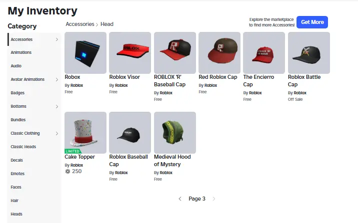Image resolution: width=358 pixels, height=223 pixels.
Task: Open the Faces category
Action: click(x=16, y=187)
